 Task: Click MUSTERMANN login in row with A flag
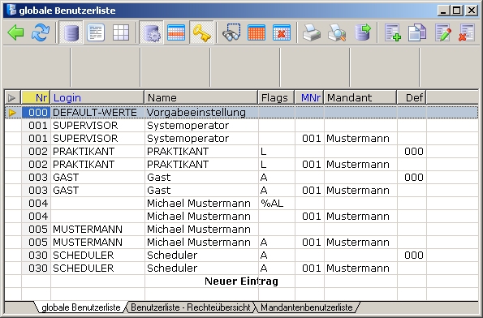pos(97,243)
